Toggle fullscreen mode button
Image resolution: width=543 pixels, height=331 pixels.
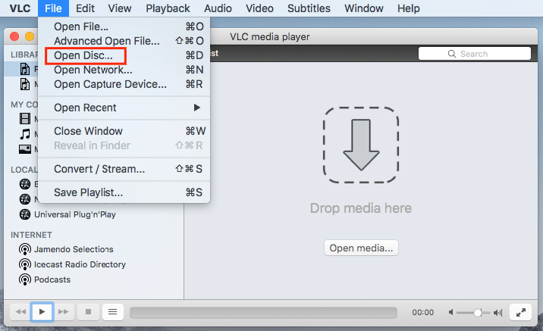click(x=521, y=311)
